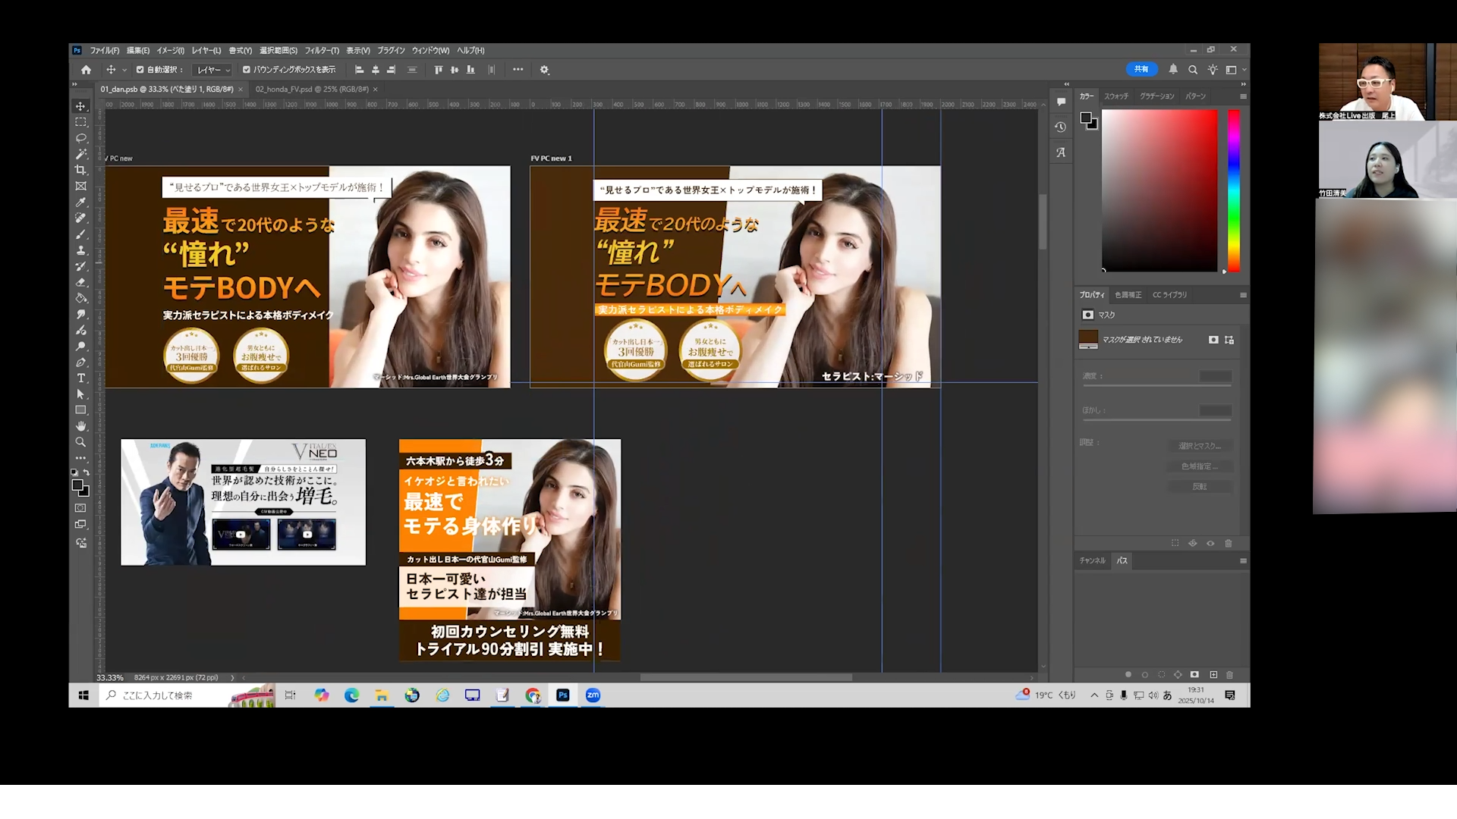Click the blue 共有 share button

tap(1141, 69)
